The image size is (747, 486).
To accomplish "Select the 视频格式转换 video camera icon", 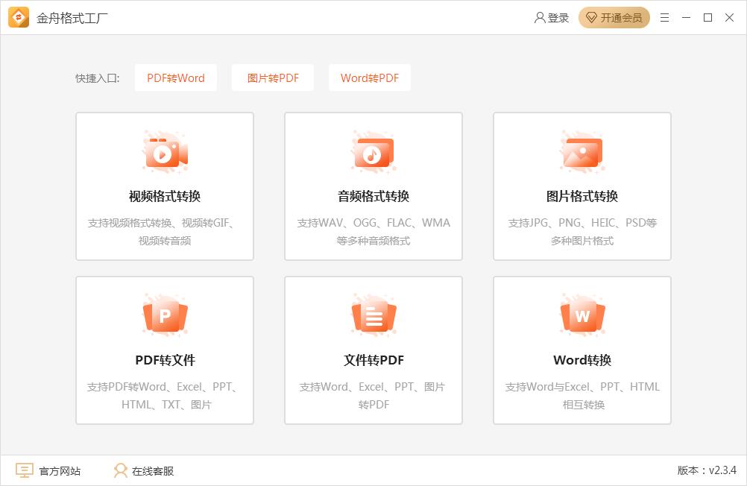I will [x=164, y=151].
